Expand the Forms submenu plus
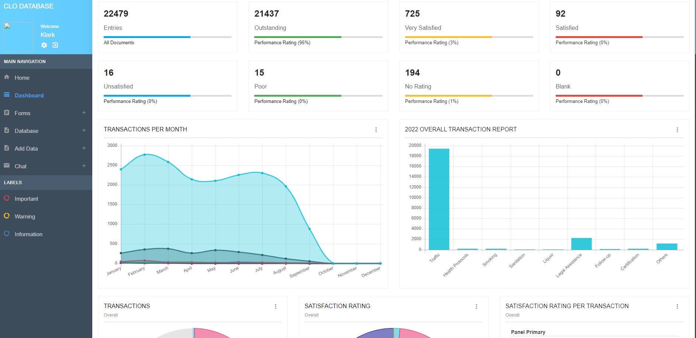Image resolution: width=696 pixels, height=338 pixels. (x=84, y=113)
